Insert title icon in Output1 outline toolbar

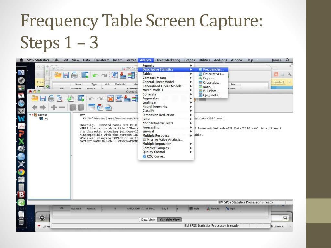pos(100,107)
